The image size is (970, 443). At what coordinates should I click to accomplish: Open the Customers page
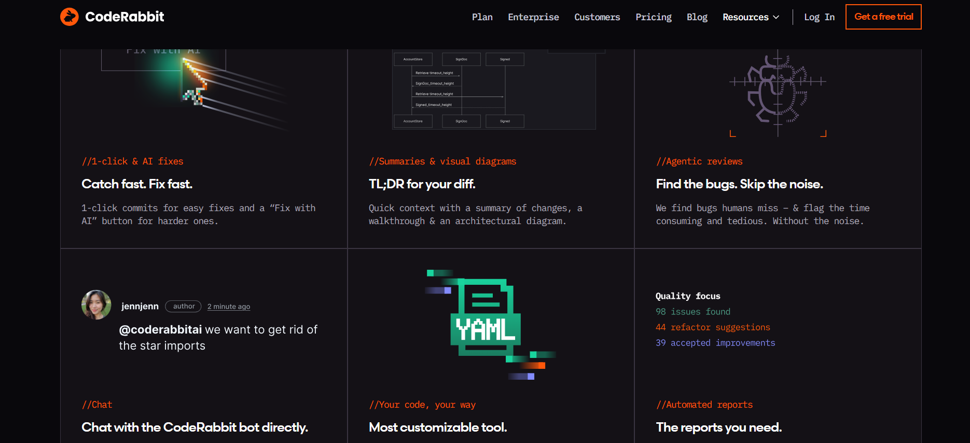click(597, 17)
